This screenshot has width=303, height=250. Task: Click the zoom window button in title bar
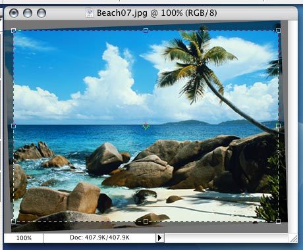tap(41, 13)
